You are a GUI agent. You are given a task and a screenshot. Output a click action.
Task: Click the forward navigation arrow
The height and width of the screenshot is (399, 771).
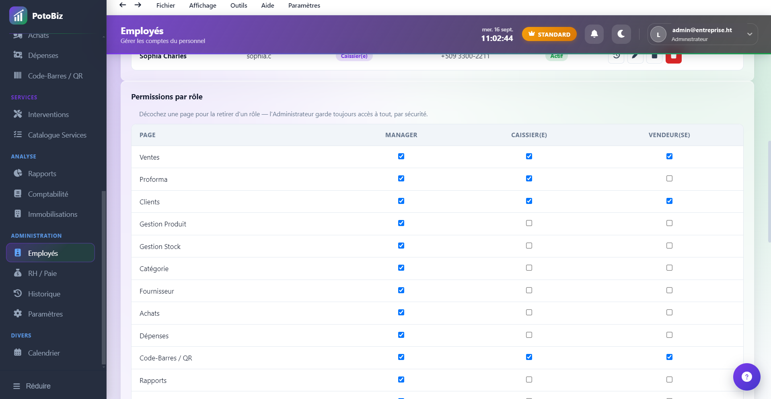click(x=138, y=5)
